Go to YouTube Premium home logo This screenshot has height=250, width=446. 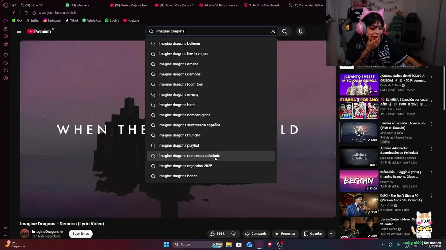pyautogui.click(x=39, y=31)
